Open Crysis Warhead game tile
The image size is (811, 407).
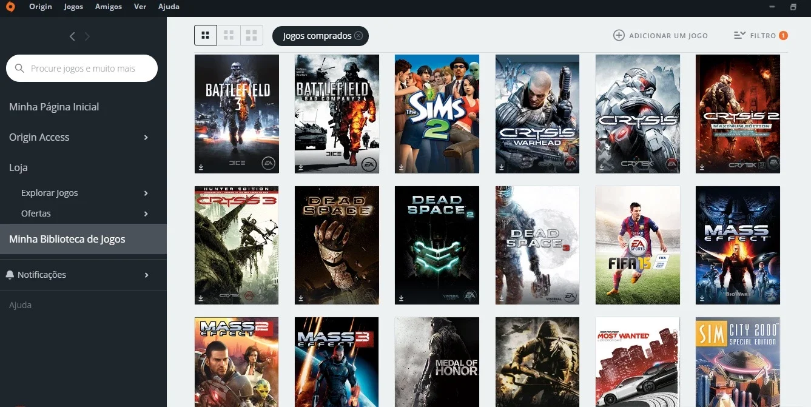click(x=537, y=114)
